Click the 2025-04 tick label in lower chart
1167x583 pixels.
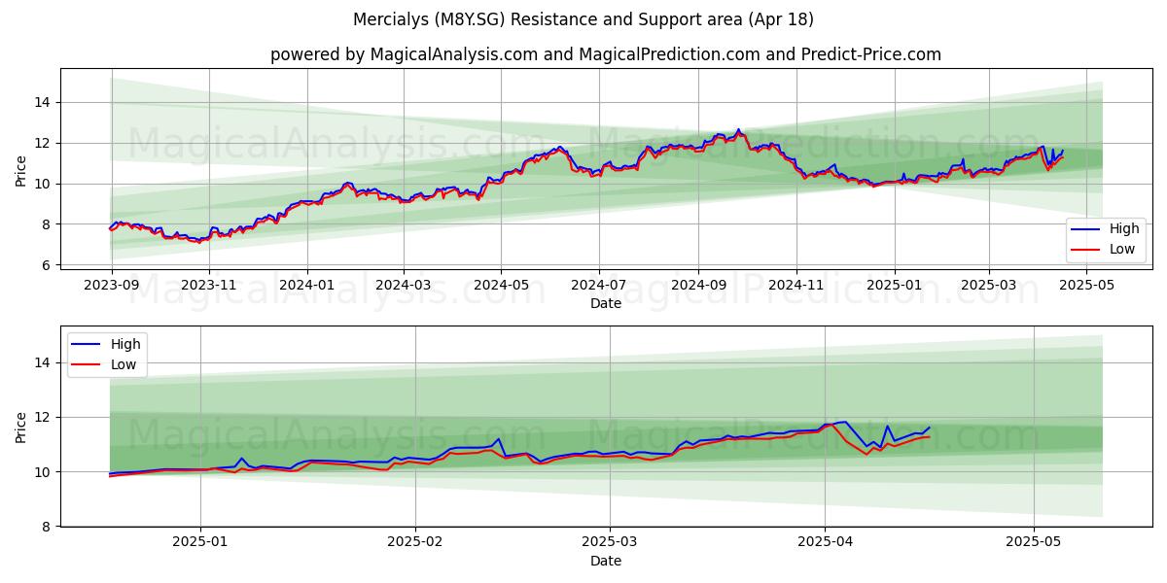tap(825, 542)
